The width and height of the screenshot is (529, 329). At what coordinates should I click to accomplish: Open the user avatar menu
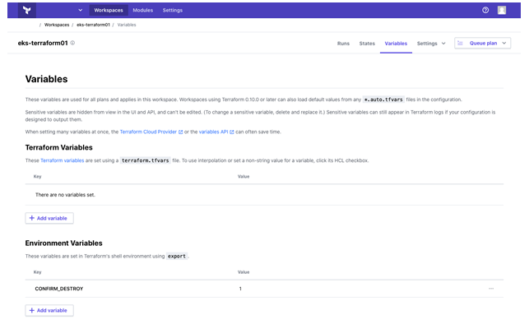coord(502,10)
